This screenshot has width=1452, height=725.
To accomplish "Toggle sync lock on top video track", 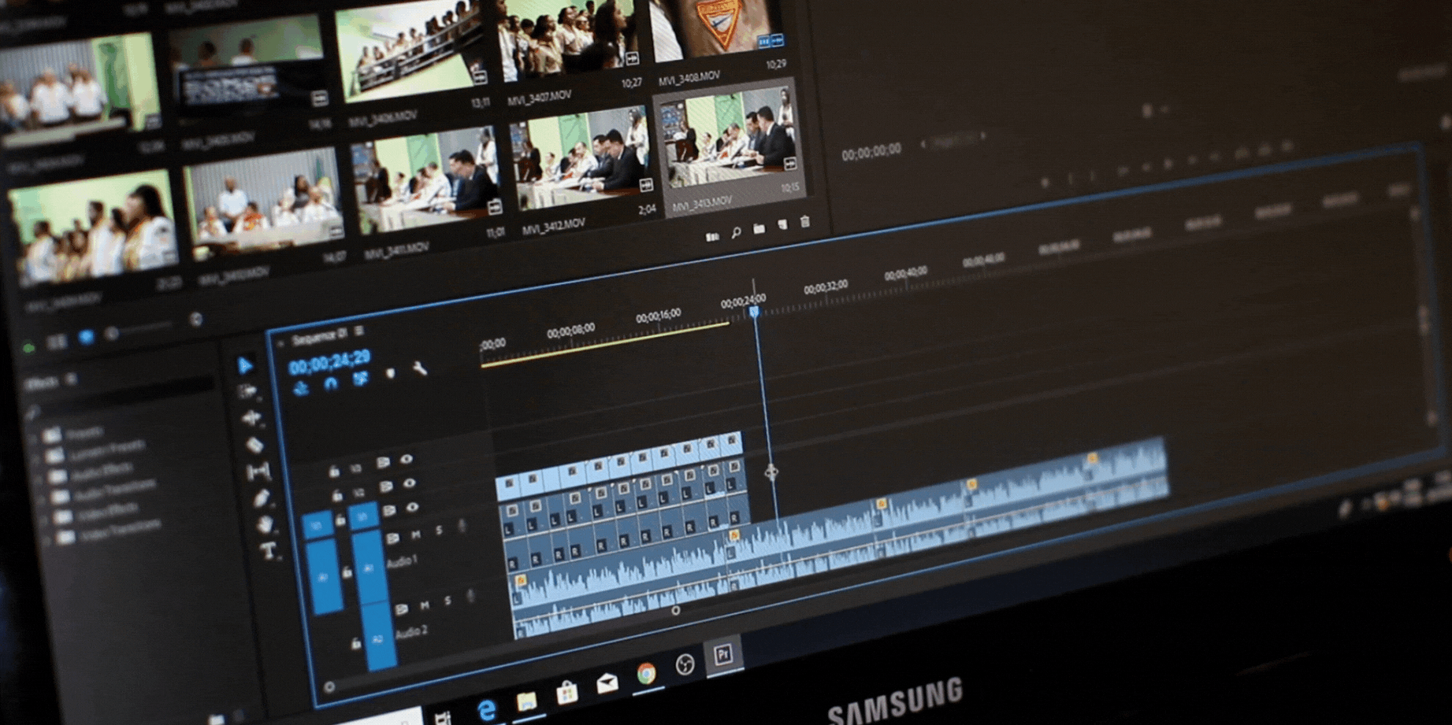I will [x=383, y=463].
